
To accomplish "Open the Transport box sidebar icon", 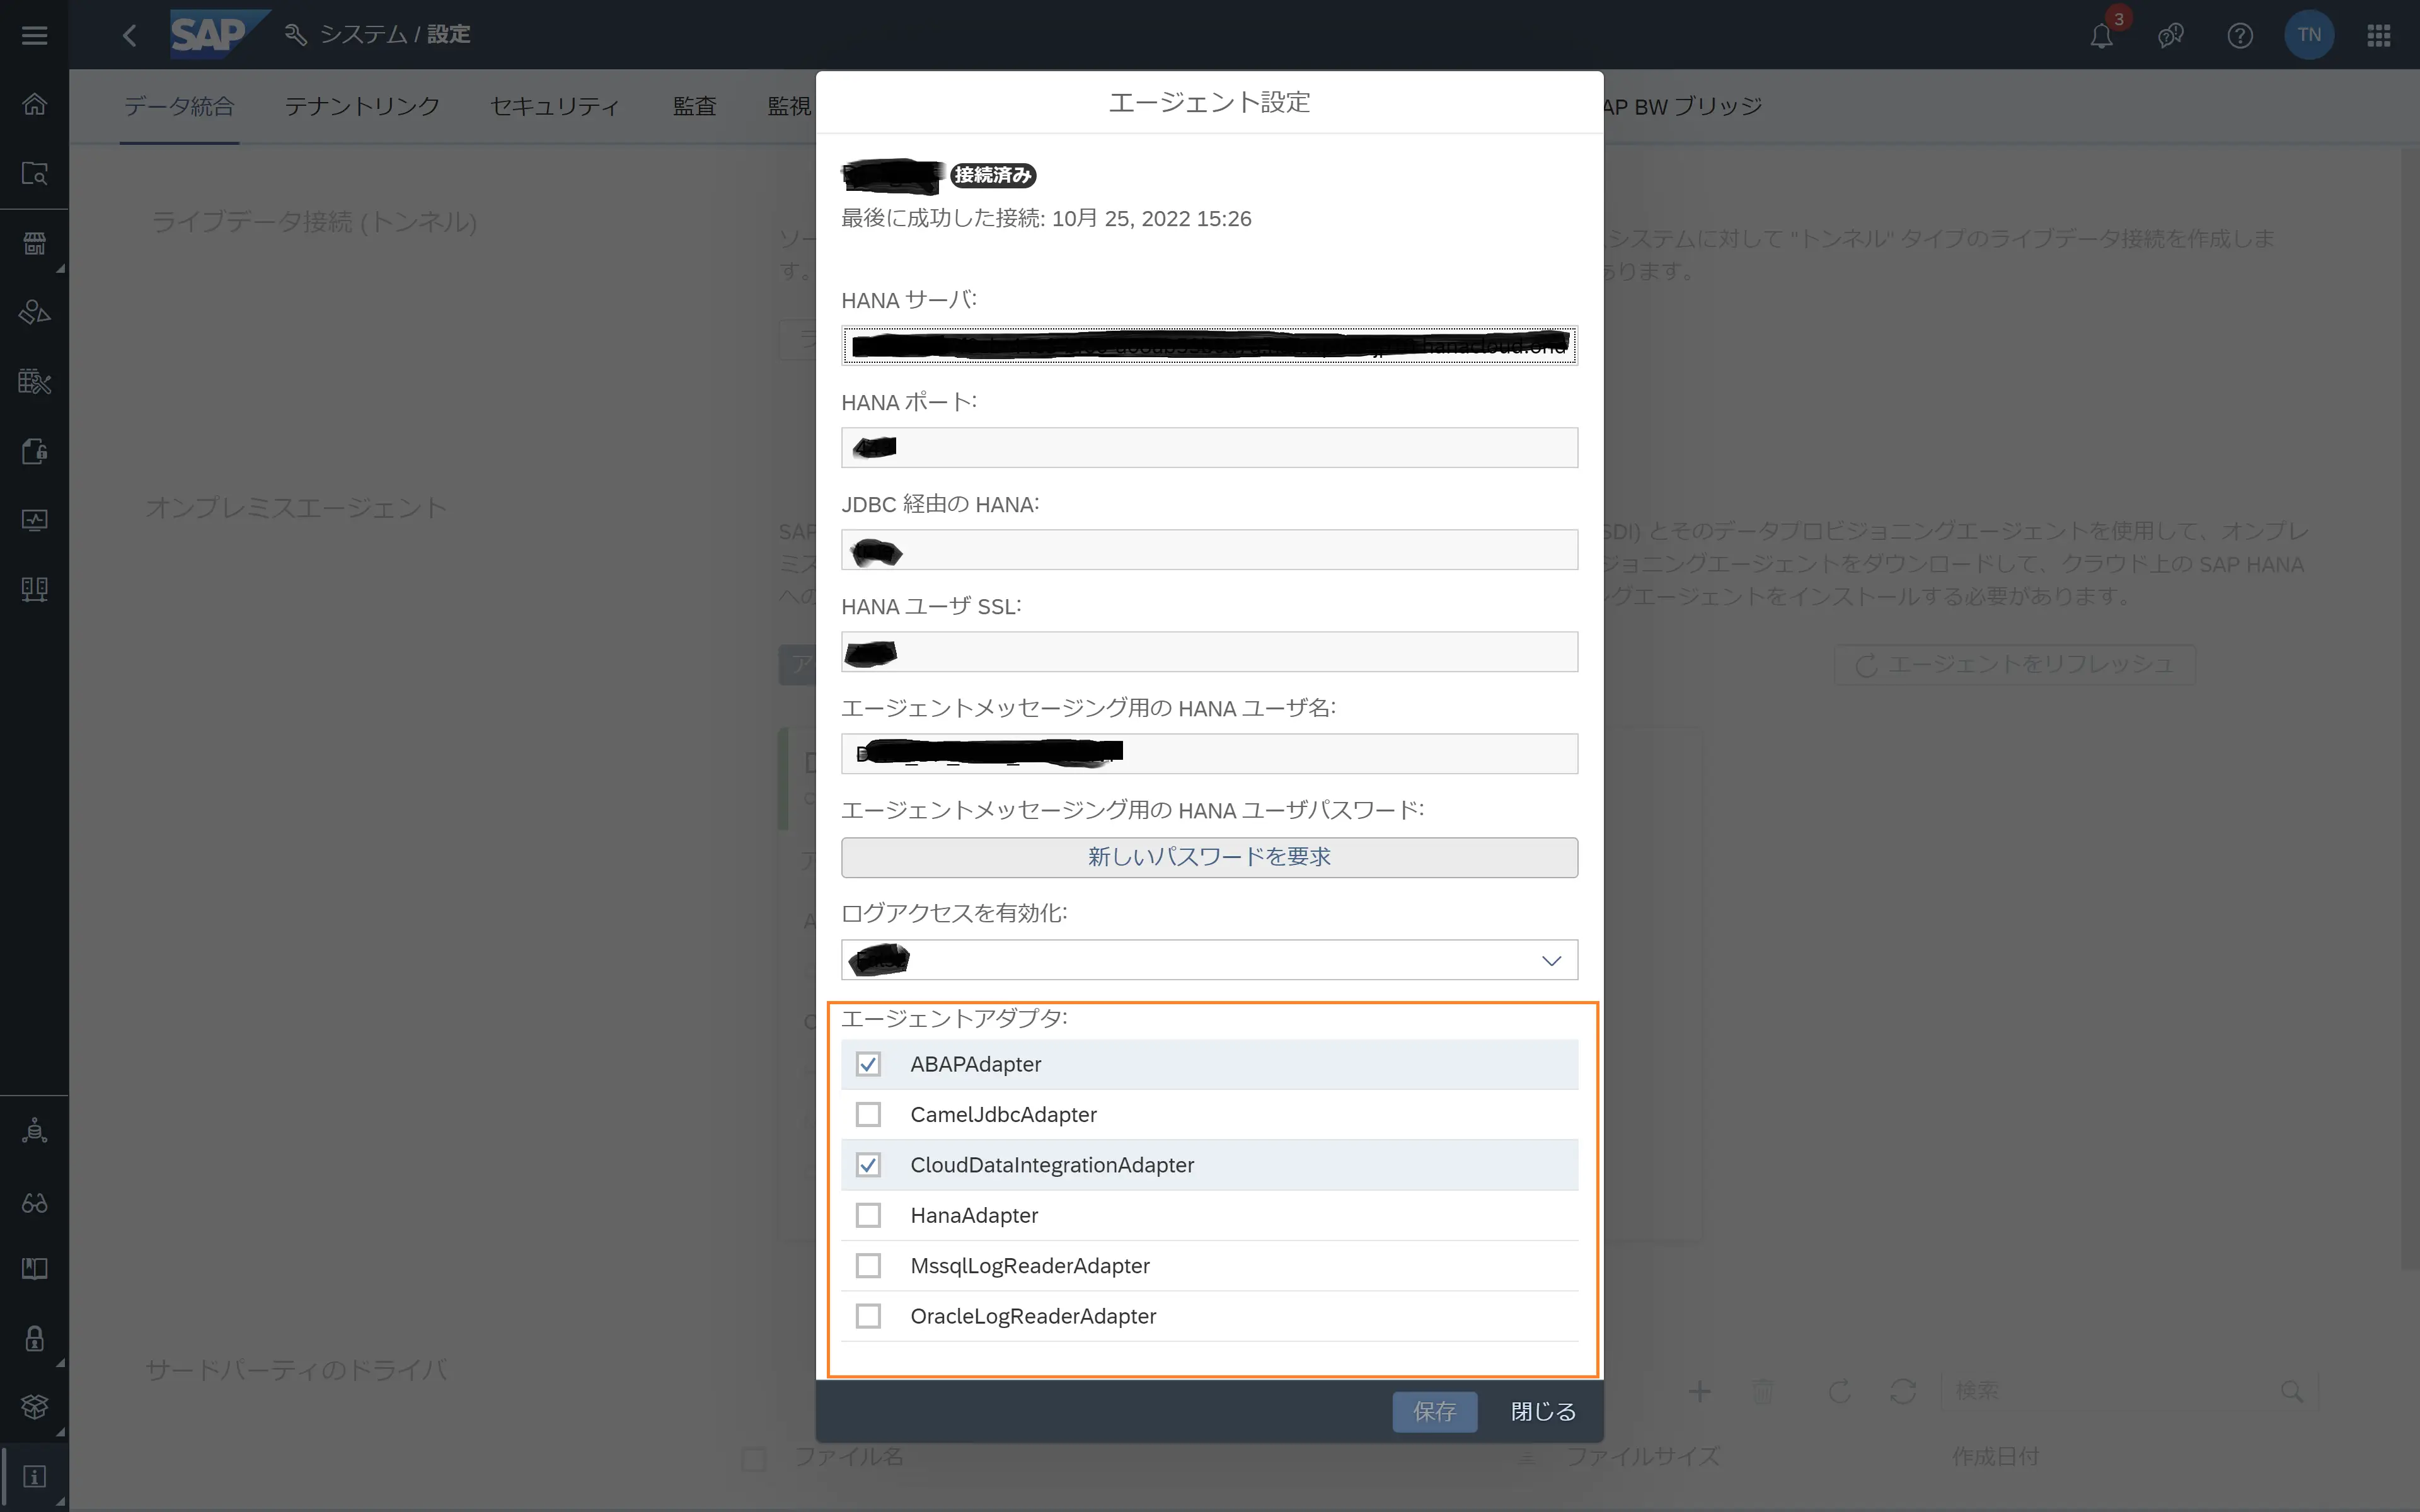I will [x=34, y=1407].
